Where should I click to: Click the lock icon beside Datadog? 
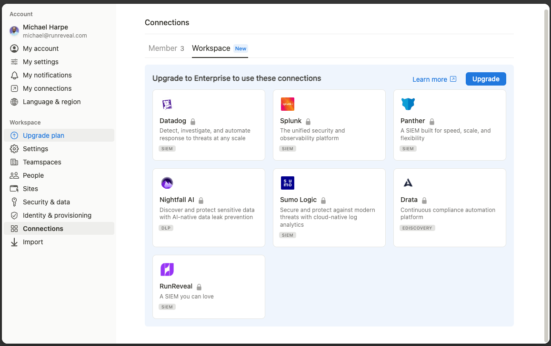click(x=193, y=122)
